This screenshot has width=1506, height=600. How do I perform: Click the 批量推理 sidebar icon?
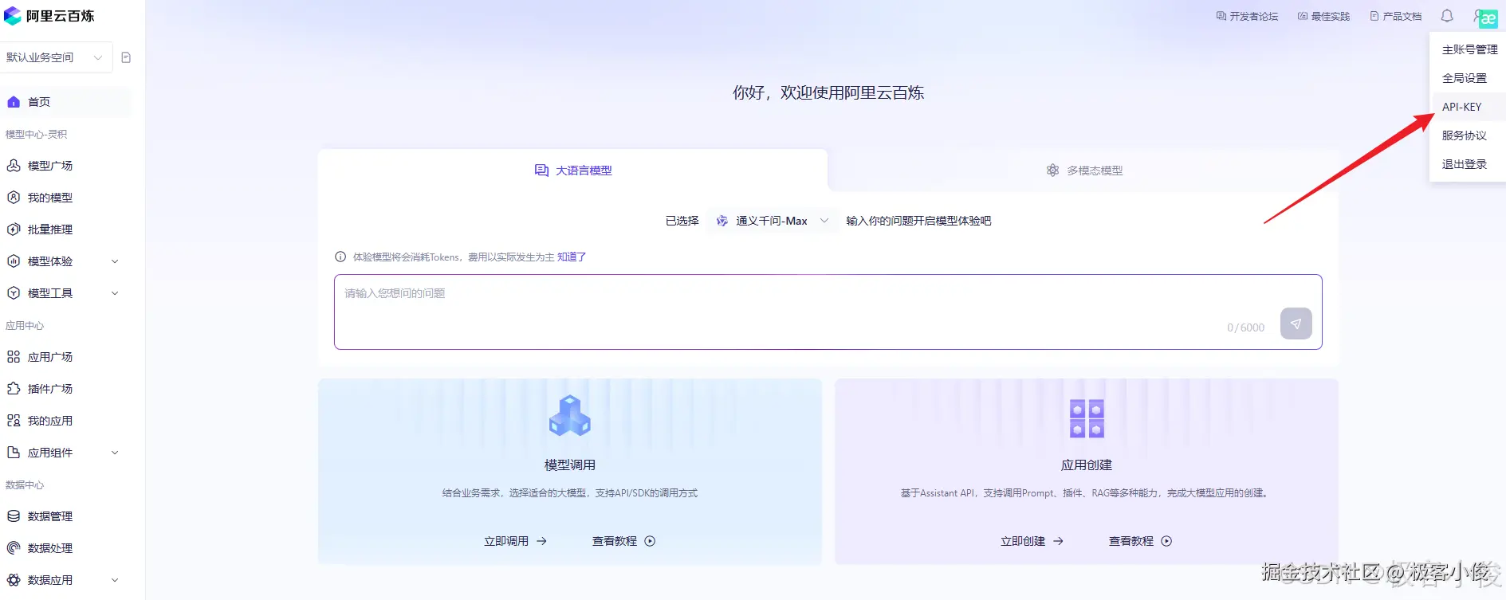tap(14, 229)
